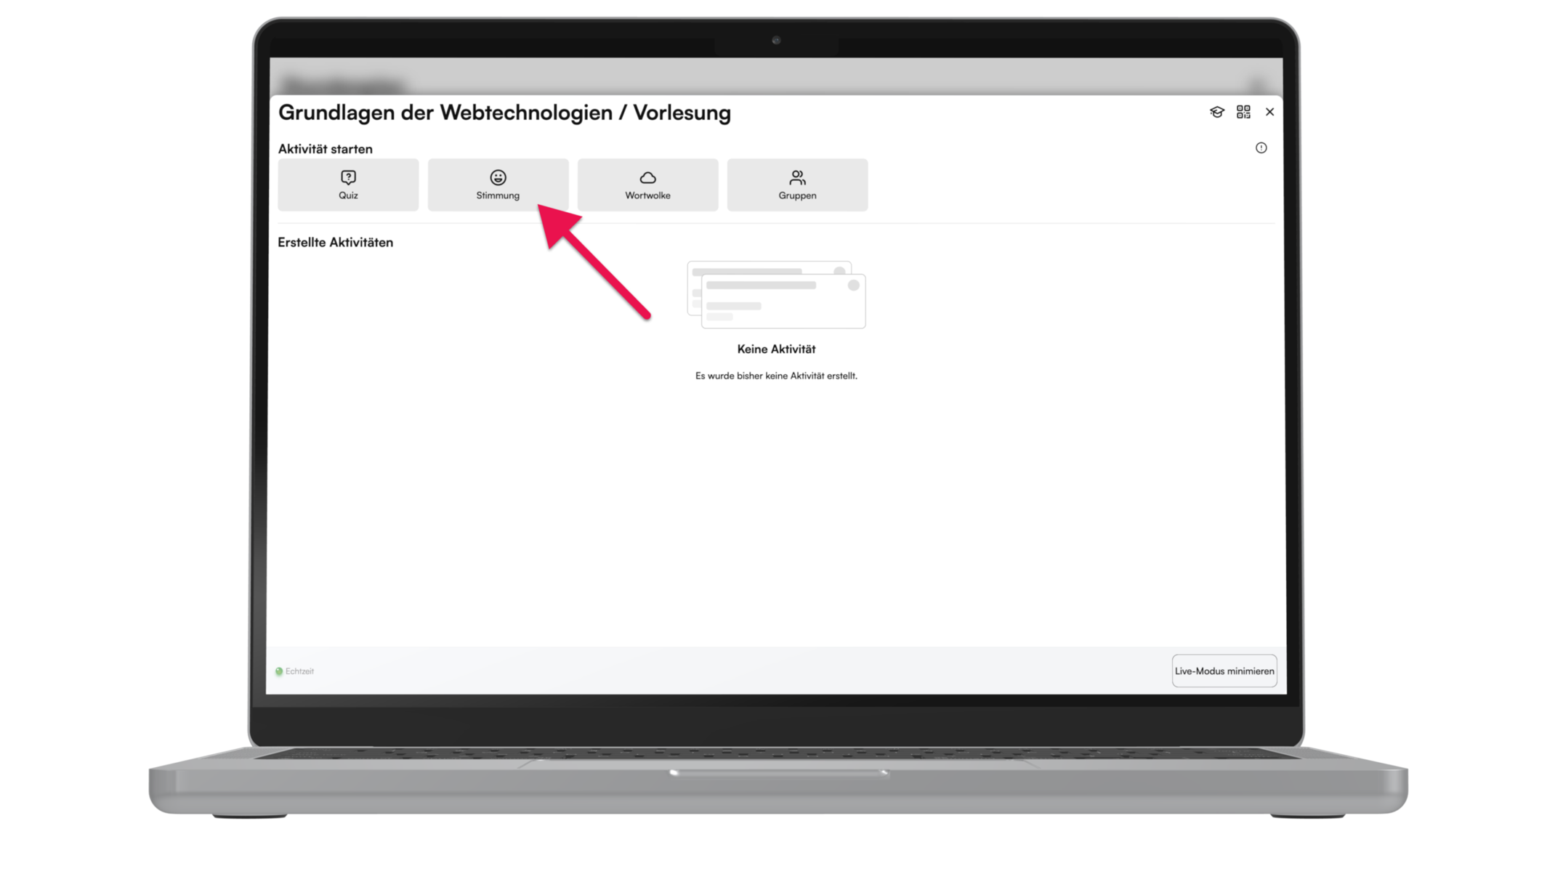Start a Wortwolke word cloud activity
This screenshot has height=874, width=1555.
(x=647, y=185)
